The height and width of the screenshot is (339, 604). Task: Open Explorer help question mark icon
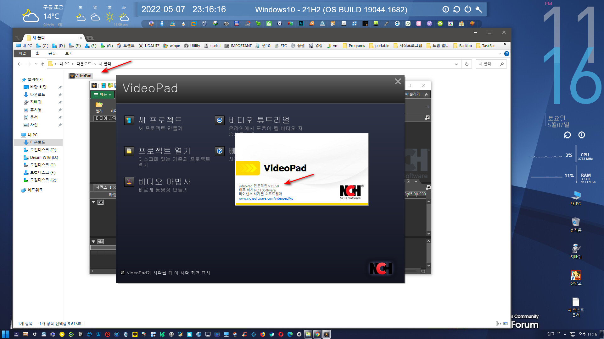pyautogui.click(x=507, y=54)
